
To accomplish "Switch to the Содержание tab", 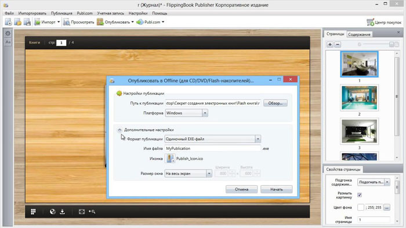I will (x=359, y=34).
